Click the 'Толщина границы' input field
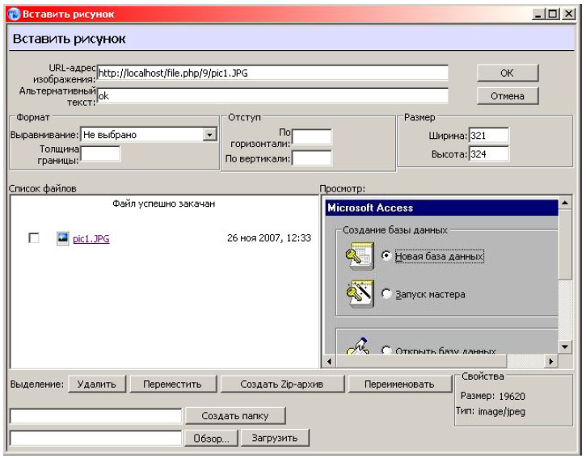Image resolution: width=586 pixels, height=458 pixels. pyautogui.click(x=100, y=153)
